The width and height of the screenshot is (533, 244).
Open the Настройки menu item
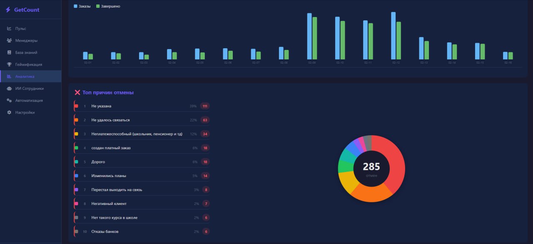25,113
